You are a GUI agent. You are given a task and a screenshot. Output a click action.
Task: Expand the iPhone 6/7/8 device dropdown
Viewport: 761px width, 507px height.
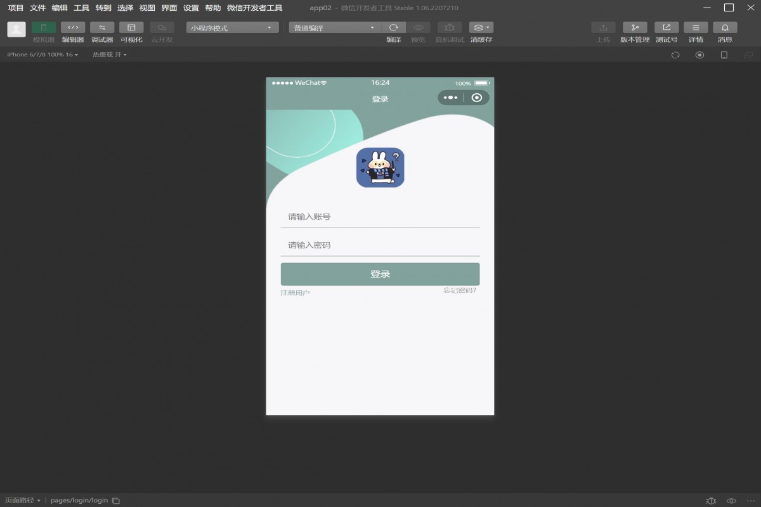point(42,55)
